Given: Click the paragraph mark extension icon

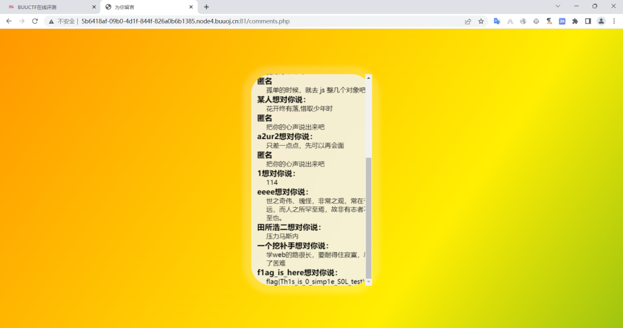Looking at the screenshot, I should coord(549,21).
